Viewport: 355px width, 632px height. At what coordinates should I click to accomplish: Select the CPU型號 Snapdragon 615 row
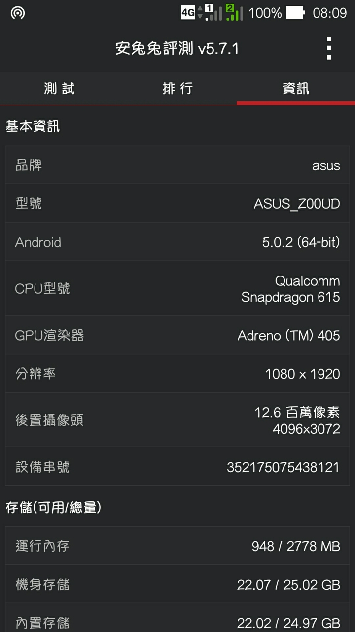(177, 288)
